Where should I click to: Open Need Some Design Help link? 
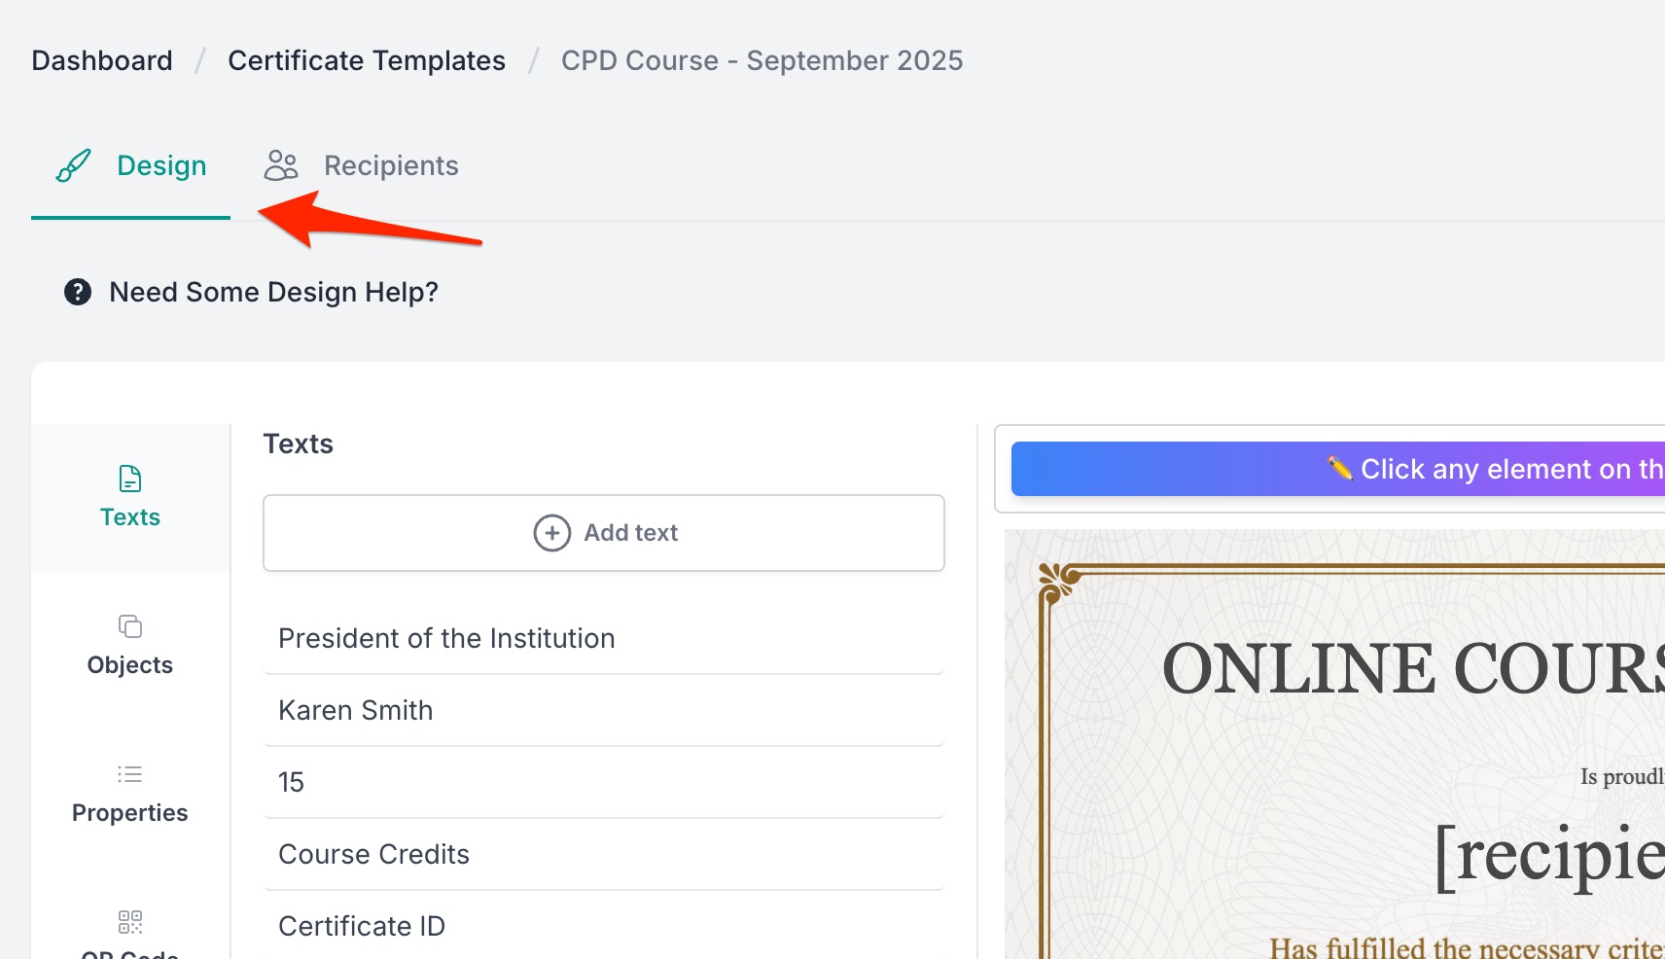click(x=273, y=292)
